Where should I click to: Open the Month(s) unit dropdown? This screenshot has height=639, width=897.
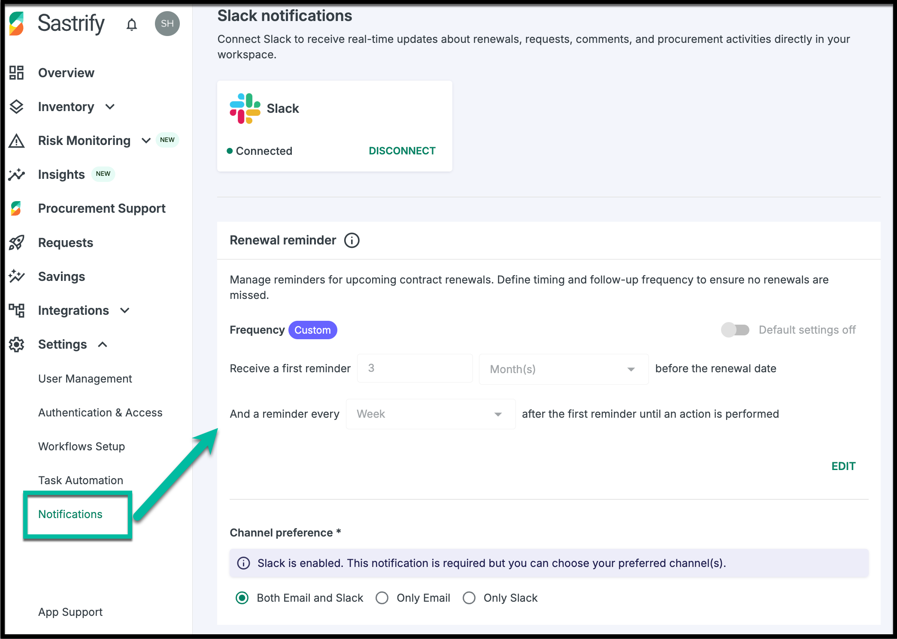[x=563, y=369]
